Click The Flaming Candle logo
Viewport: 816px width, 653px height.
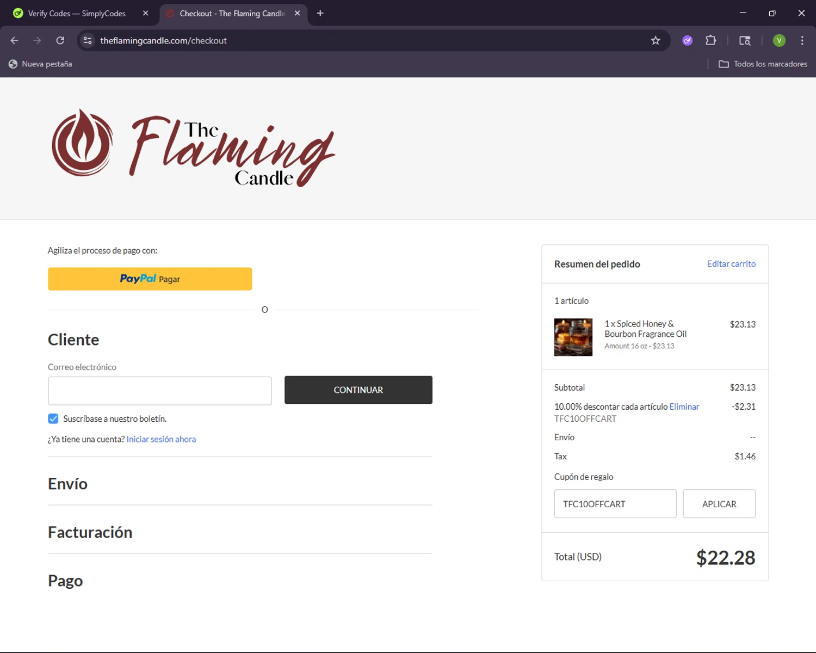click(194, 147)
